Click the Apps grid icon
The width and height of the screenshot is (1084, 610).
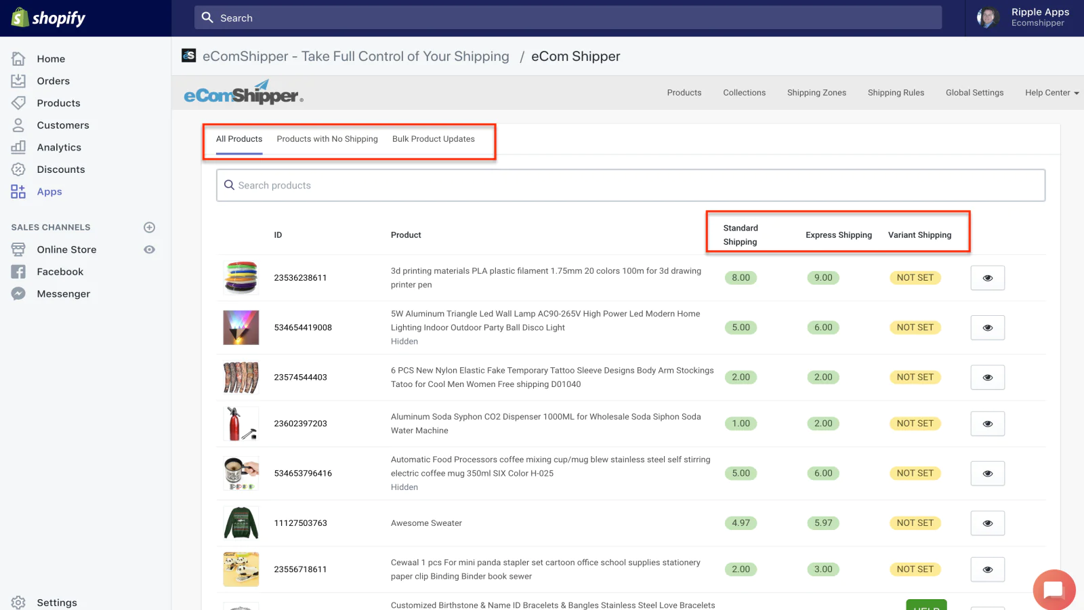point(18,192)
